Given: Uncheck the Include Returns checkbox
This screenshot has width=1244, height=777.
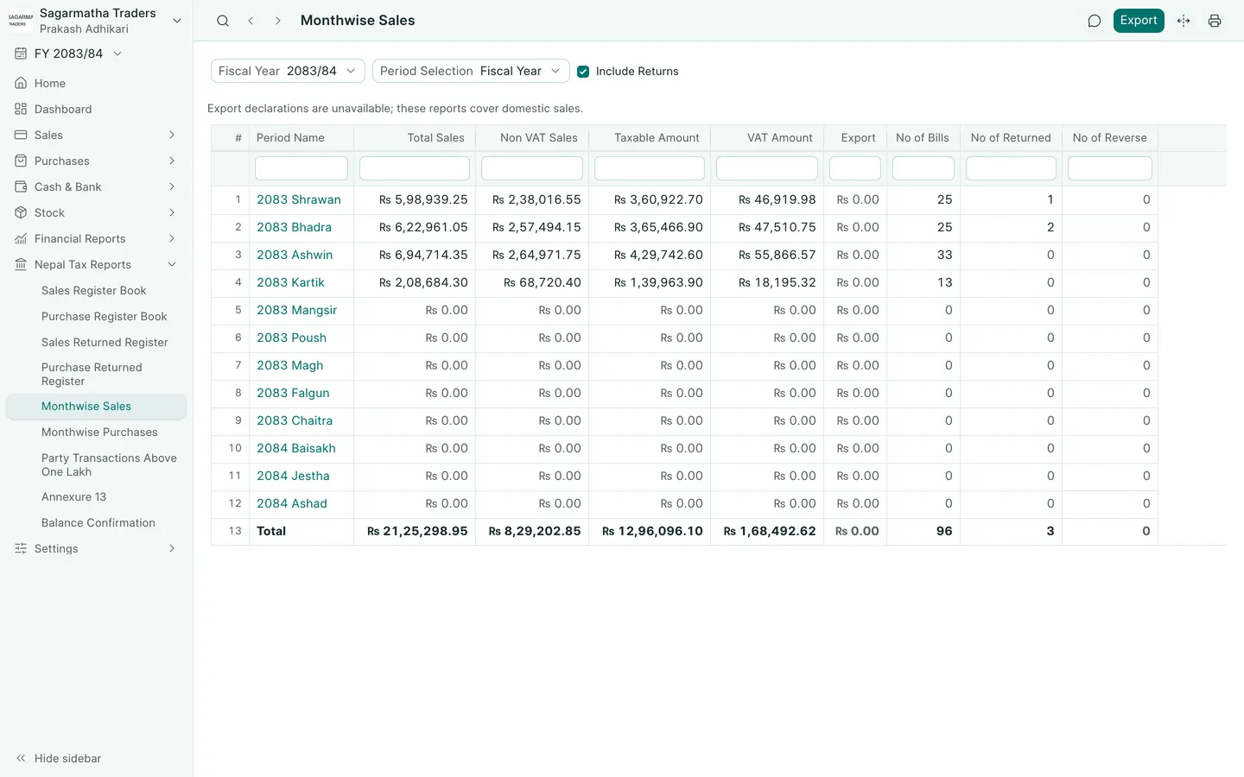Looking at the screenshot, I should click(583, 72).
